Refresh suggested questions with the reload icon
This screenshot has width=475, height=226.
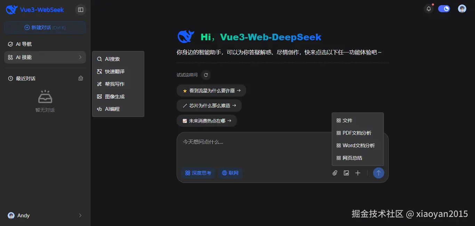click(x=206, y=75)
